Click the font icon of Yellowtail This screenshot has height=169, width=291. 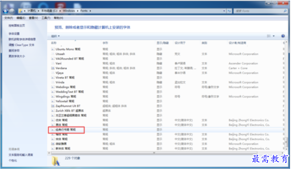coord(53,101)
